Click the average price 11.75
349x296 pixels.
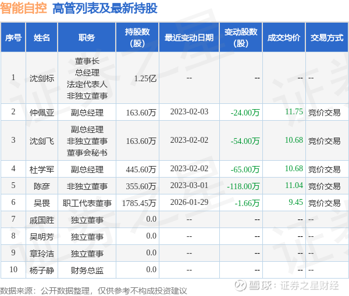click(294, 111)
